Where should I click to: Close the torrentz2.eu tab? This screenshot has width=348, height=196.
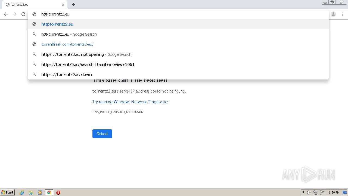63,5
